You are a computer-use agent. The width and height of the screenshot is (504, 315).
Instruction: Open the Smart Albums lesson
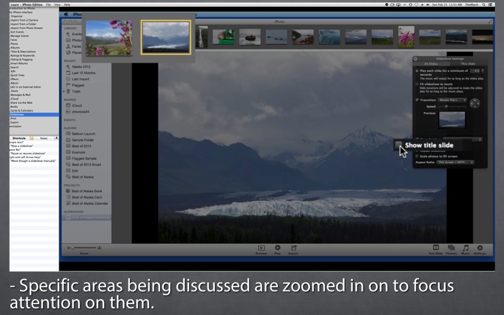[x=19, y=64]
